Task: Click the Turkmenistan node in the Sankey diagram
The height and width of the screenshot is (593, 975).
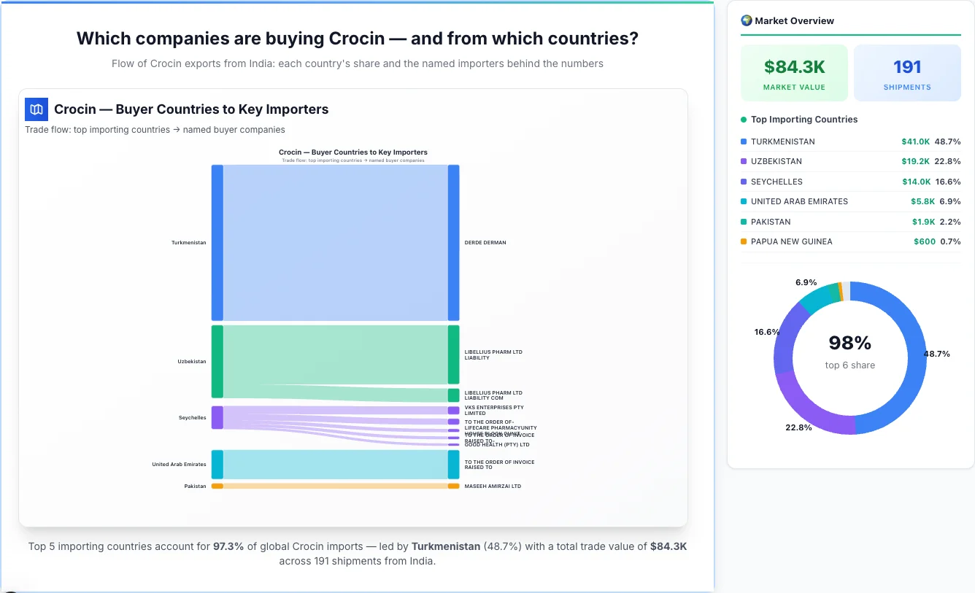Action: (x=216, y=242)
